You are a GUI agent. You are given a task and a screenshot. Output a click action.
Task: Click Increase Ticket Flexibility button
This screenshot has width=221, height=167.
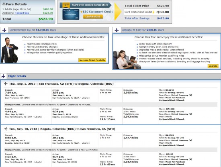[x=92, y=60]
